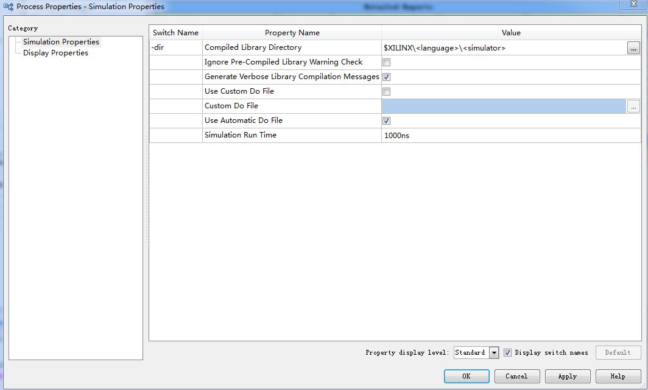The image size is (648, 390).
Task: Click the Compiled Library Directory property name
Action: [253, 47]
